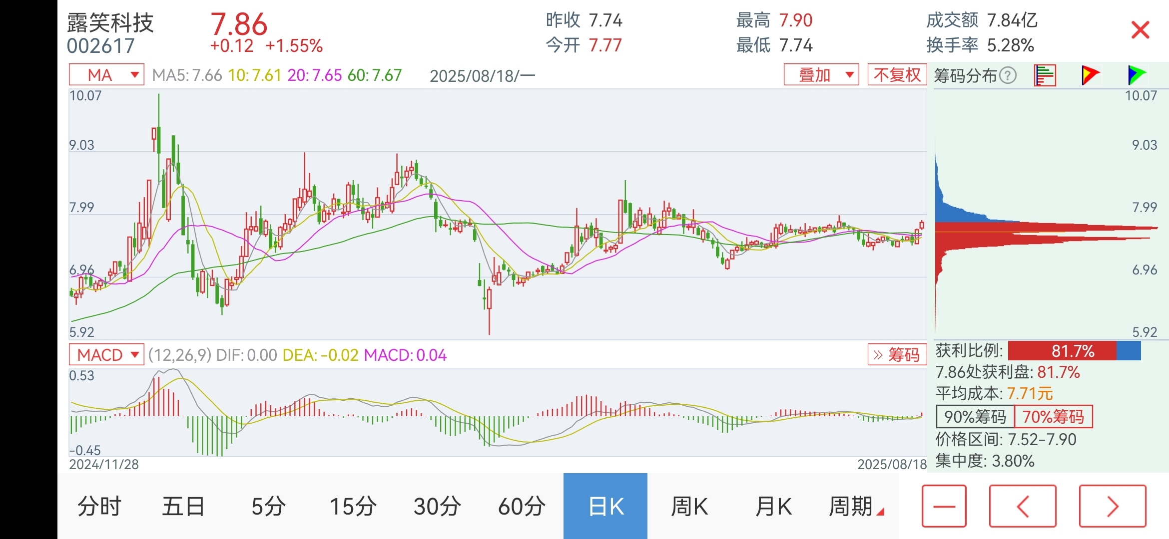The width and height of the screenshot is (1169, 539).
Task: Select the 60分 chart interval
Action: [522, 507]
